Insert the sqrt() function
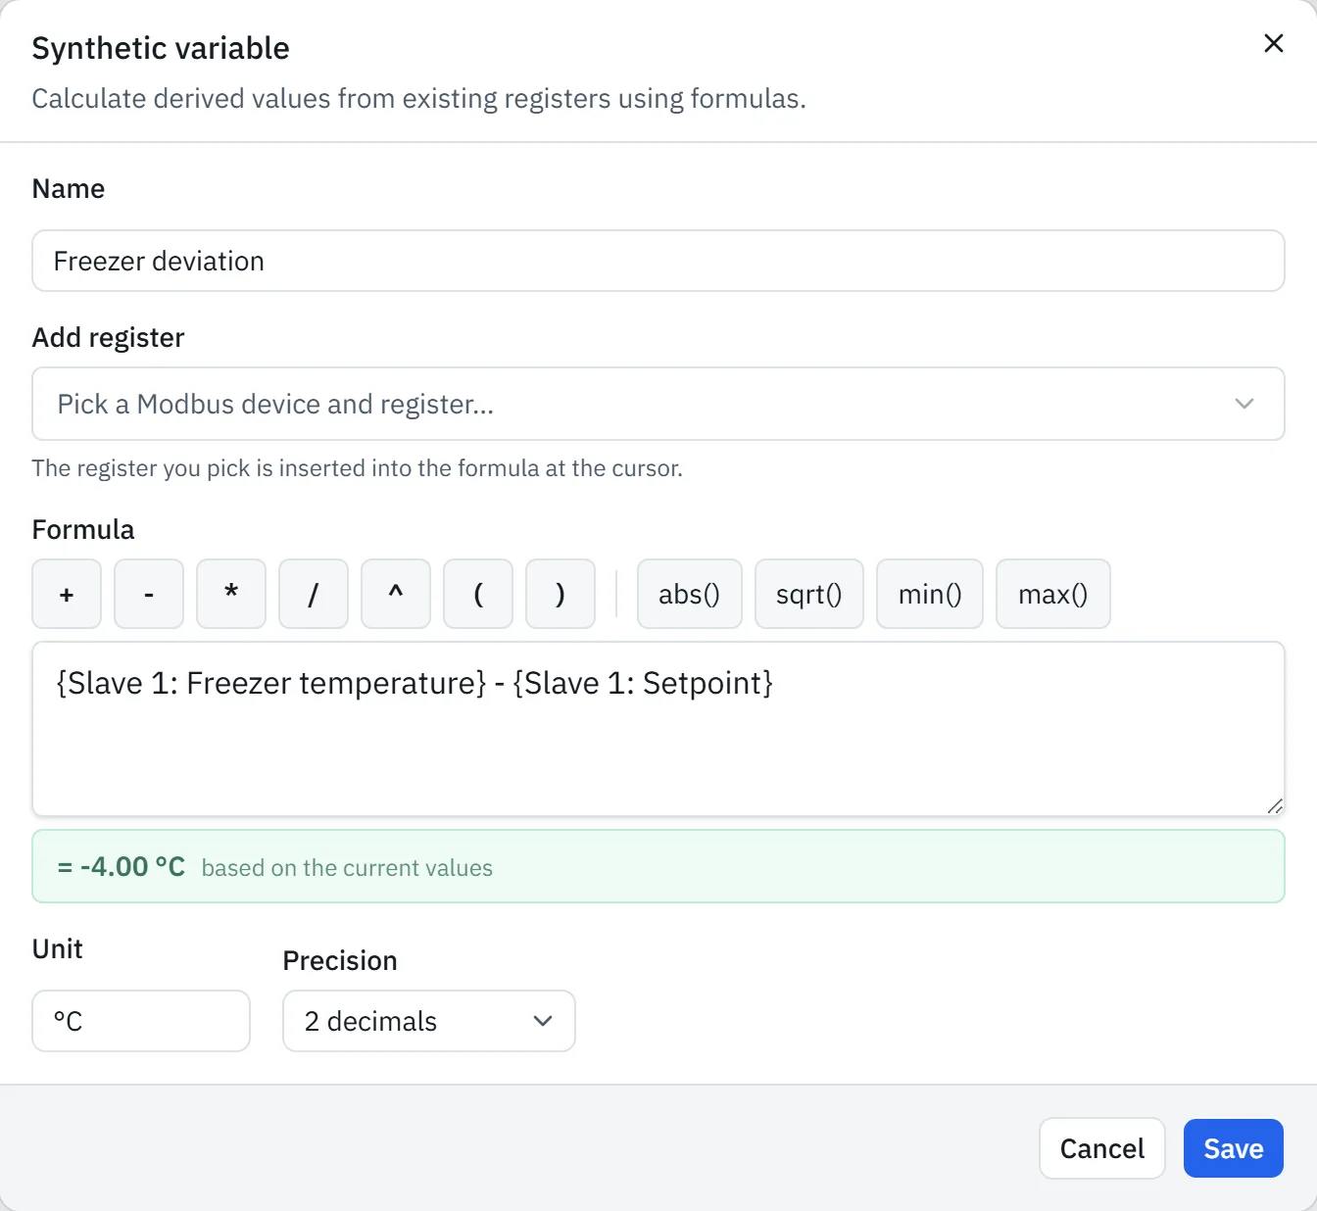 (809, 594)
